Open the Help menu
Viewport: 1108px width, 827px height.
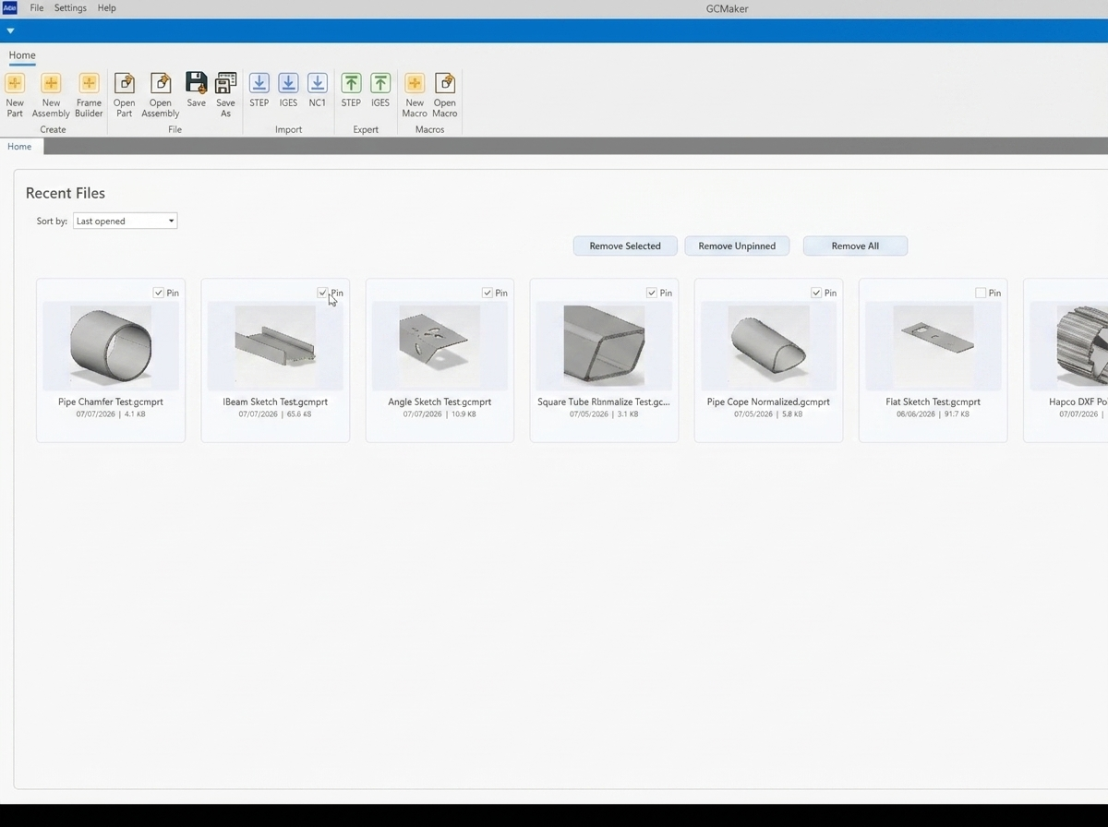[x=107, y=7]
